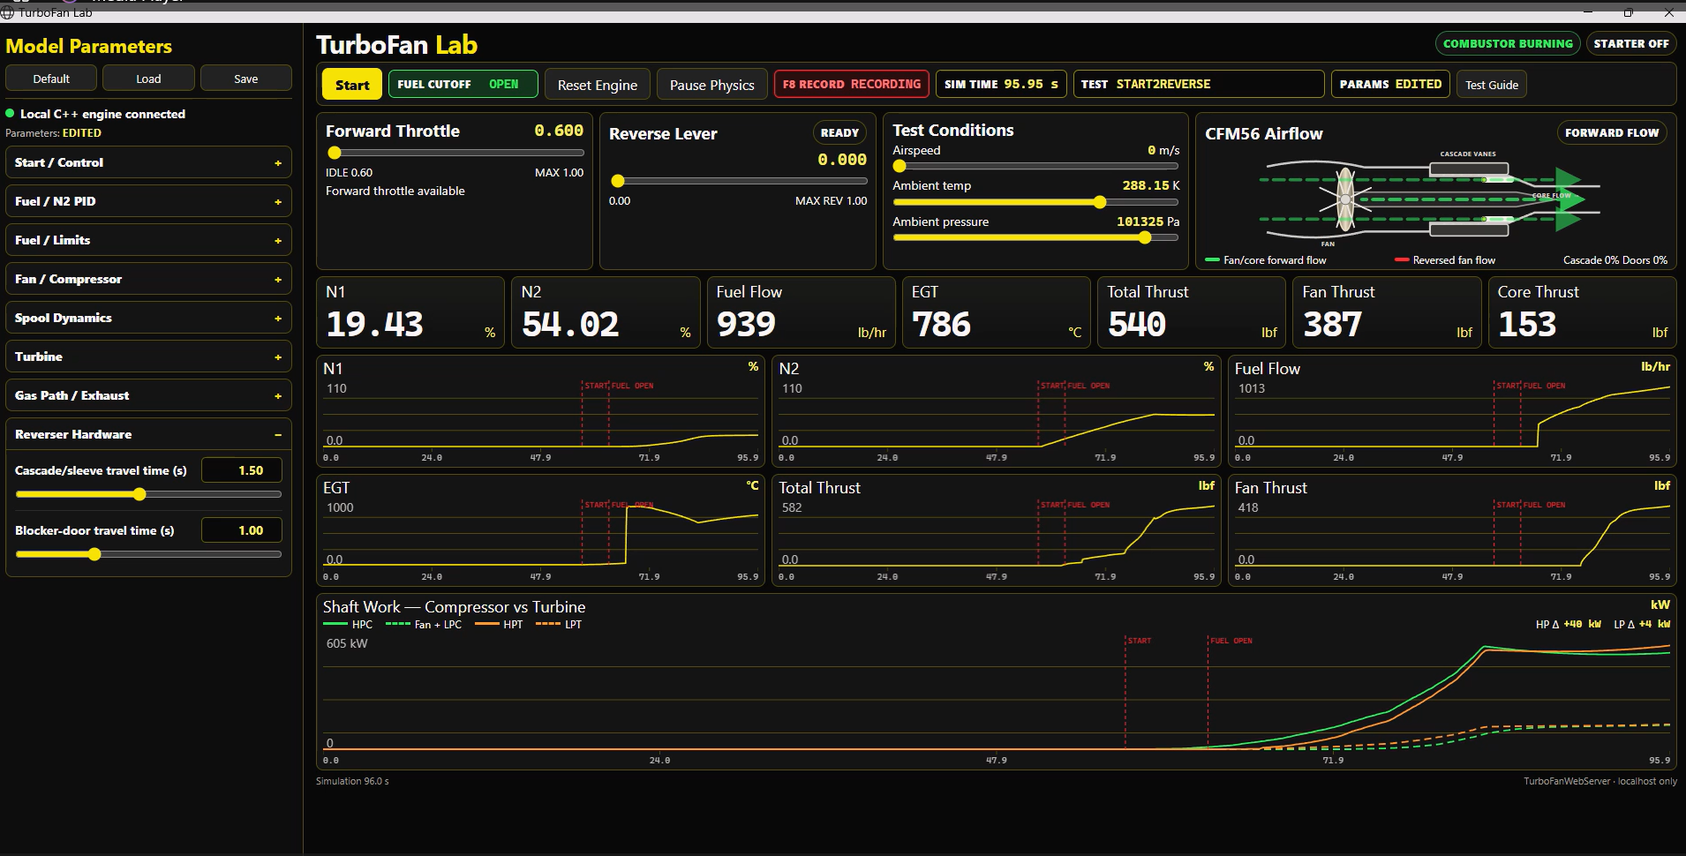Click the SIM TIME 95.95 s readout
This screenshot has width=1686, height=856.
click(1001, 84)
